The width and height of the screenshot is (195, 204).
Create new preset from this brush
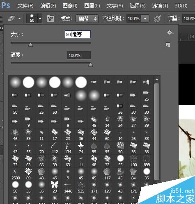coord(168,45)
